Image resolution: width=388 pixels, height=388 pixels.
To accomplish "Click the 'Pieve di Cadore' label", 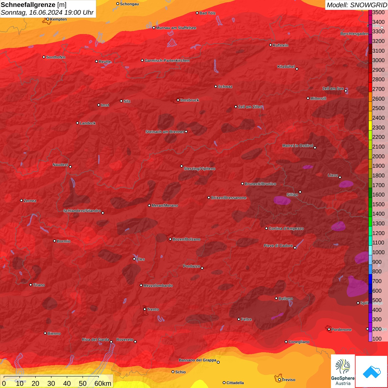I will (278, 246).
